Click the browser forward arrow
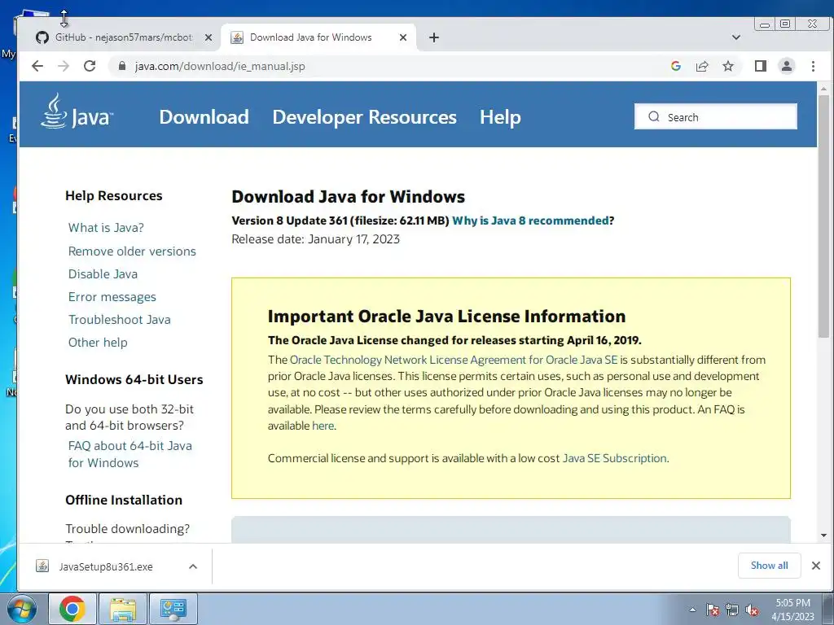Viewport: 834px width, 625px height. 64,66
